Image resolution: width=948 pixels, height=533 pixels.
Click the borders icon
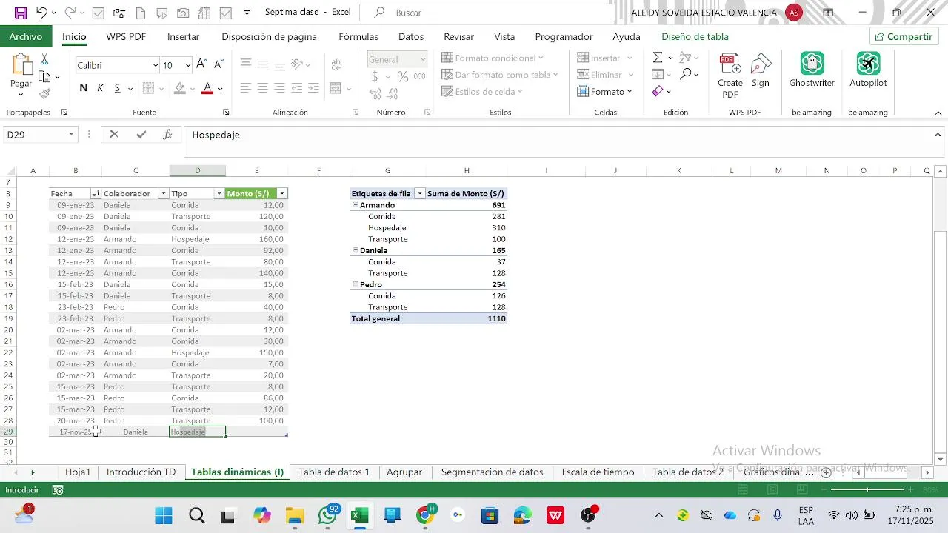pyautogui.click(x=148, y=88)
